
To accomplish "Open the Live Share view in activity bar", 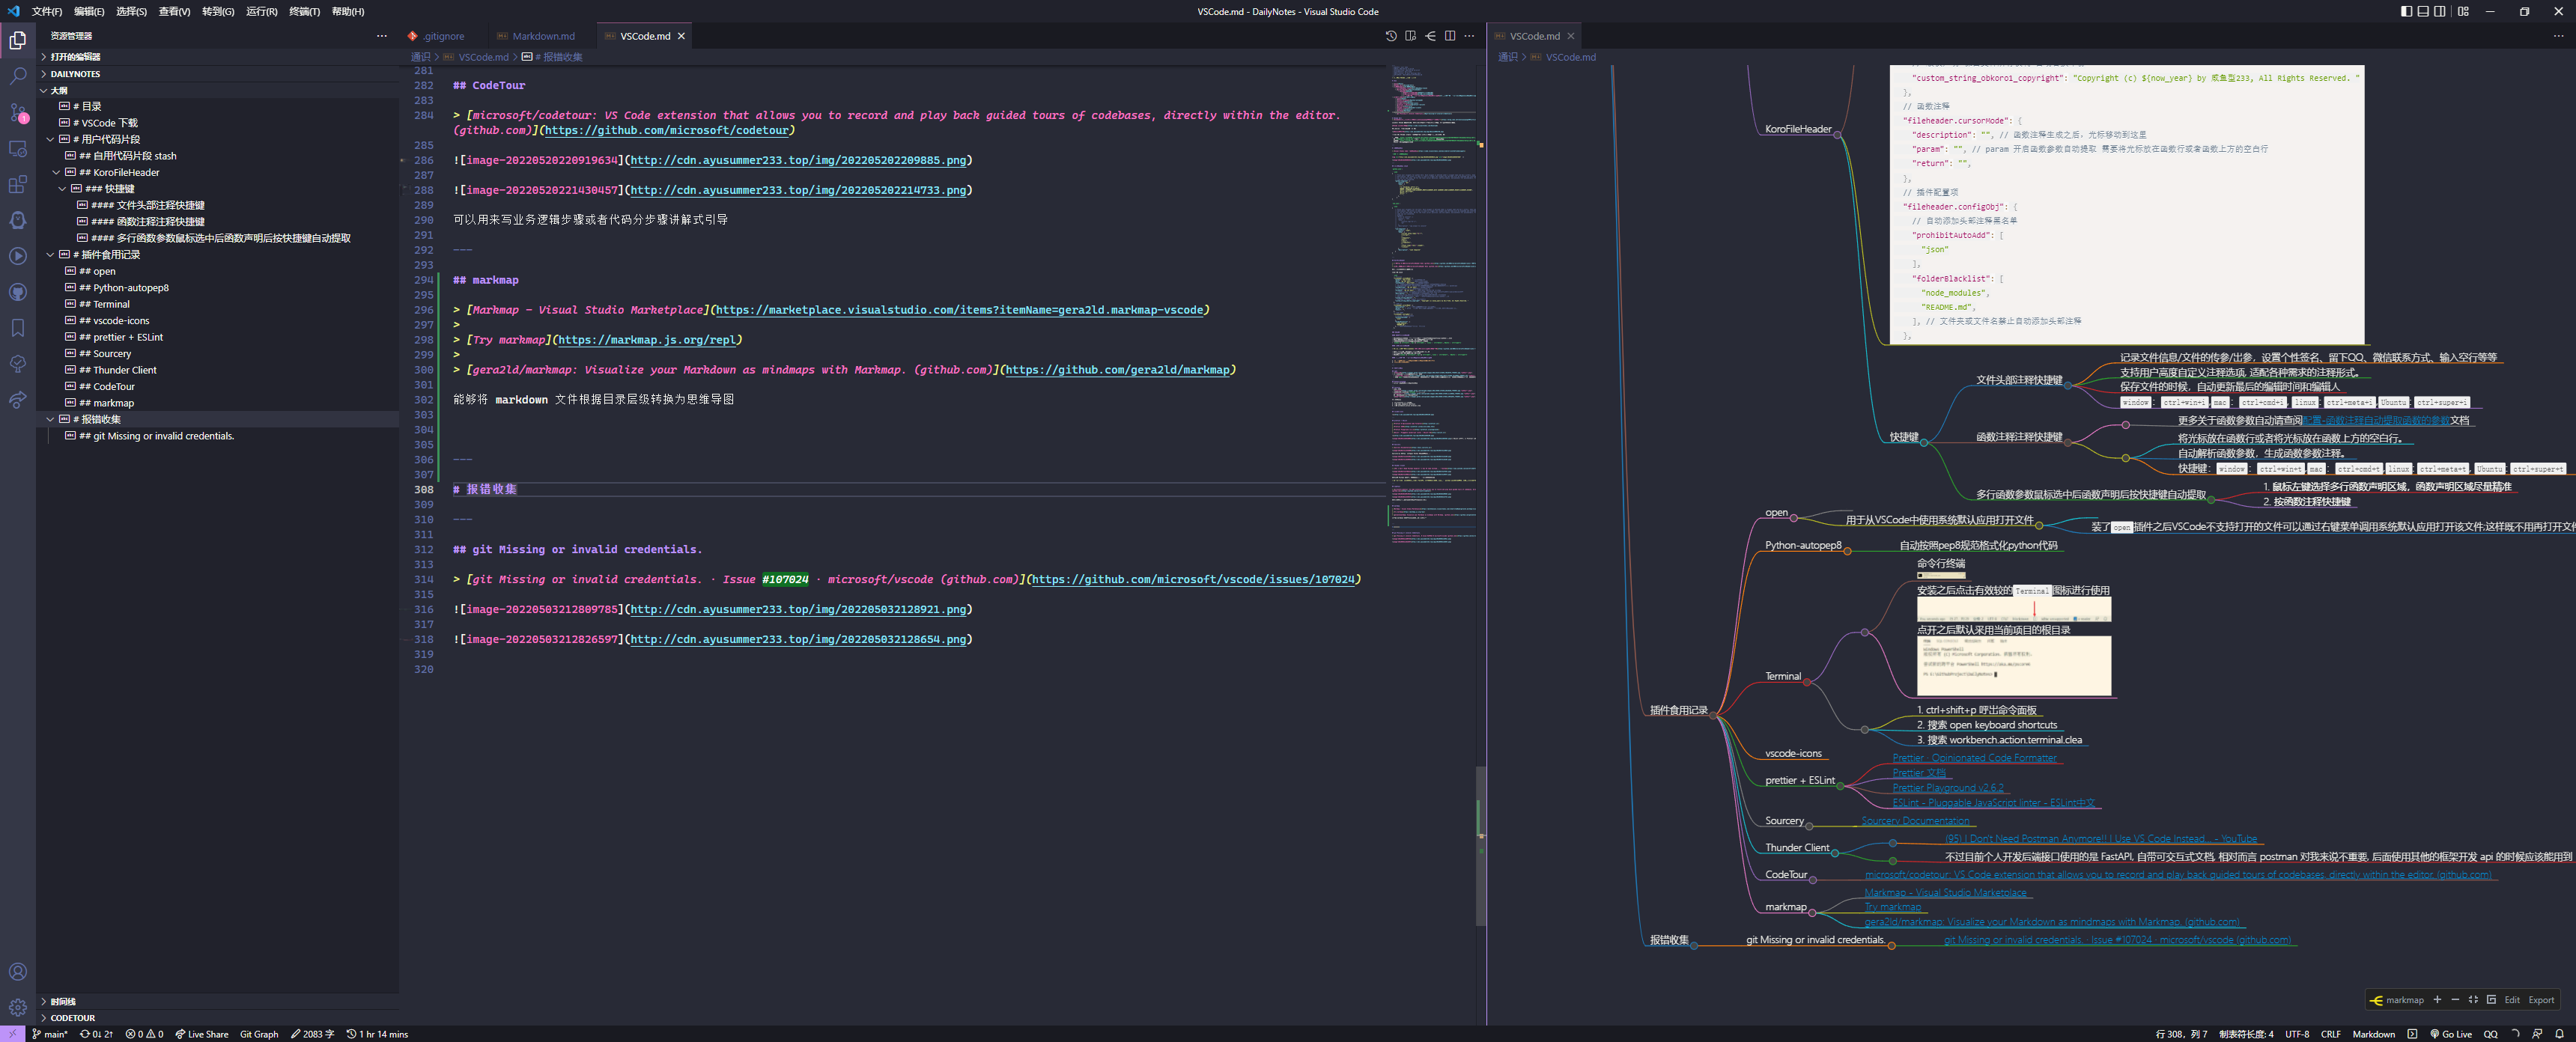I will (18, 400).
